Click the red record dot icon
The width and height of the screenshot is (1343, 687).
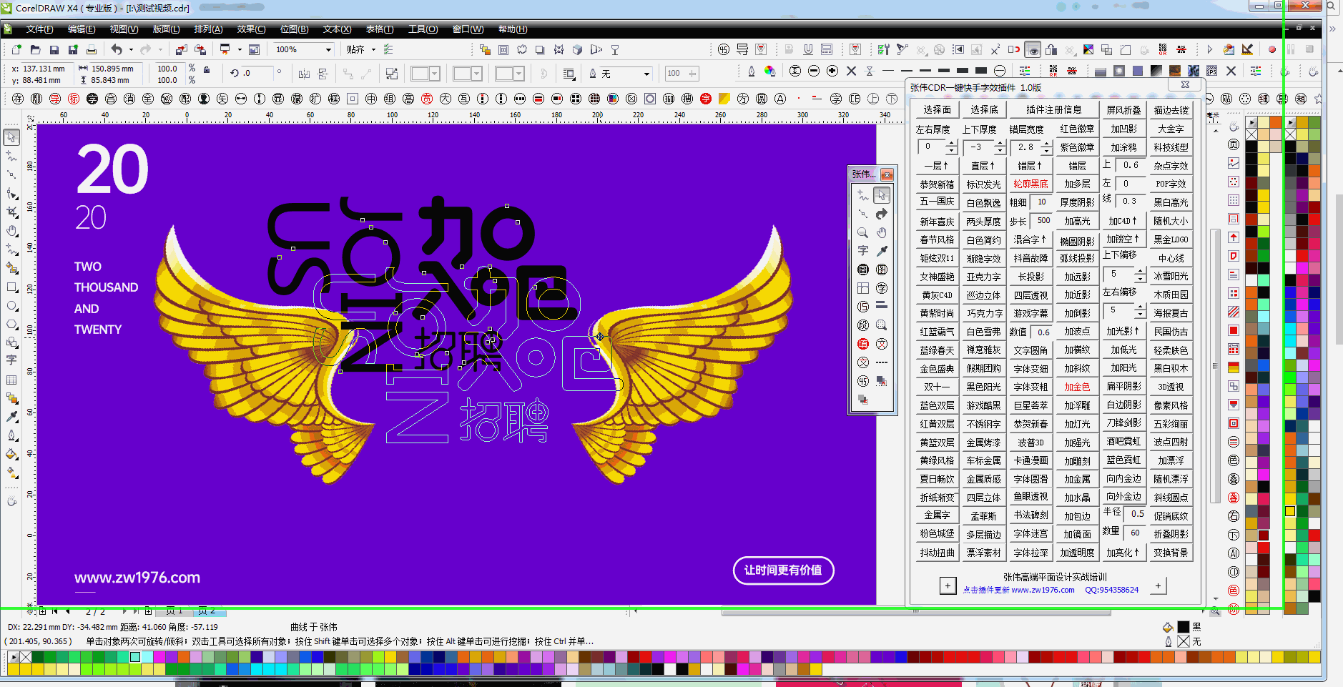point(1272,49)
